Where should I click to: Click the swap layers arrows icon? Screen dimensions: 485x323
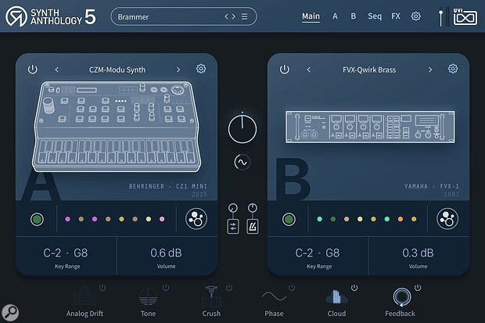(233, 227)
